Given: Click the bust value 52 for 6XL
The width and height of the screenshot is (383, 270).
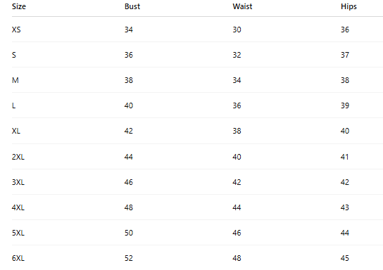Looking at the screenshot, I should 129,258.
